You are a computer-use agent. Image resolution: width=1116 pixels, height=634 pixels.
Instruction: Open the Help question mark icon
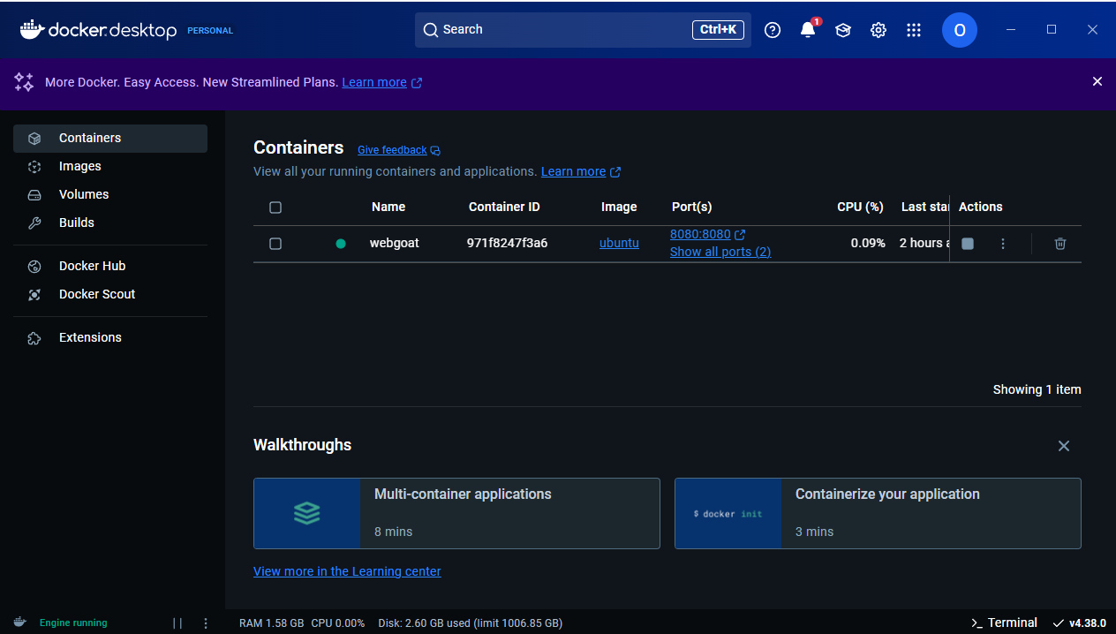773,30
